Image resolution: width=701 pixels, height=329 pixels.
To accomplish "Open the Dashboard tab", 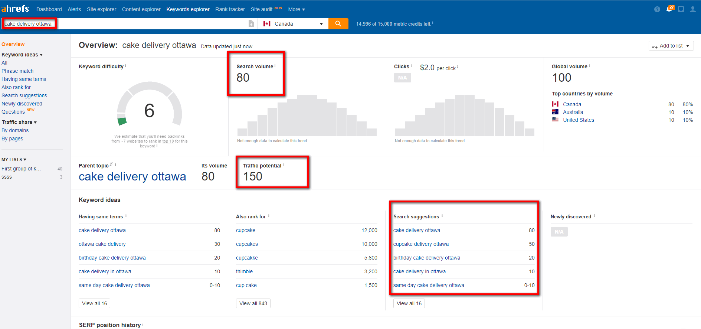I will (49, 9).
